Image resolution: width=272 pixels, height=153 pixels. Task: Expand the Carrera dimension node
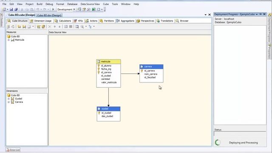(8, 102)
